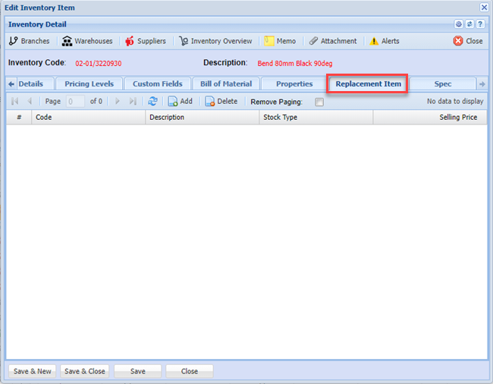Open the Branches toolbar item
This screenshot has height=384, width=493.
29,41
